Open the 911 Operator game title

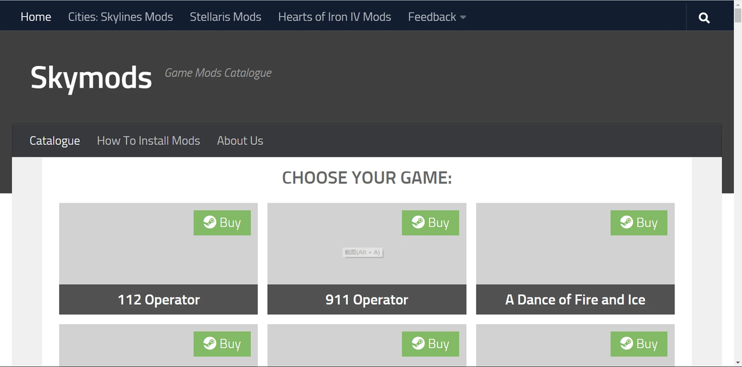tap(367, 299)
